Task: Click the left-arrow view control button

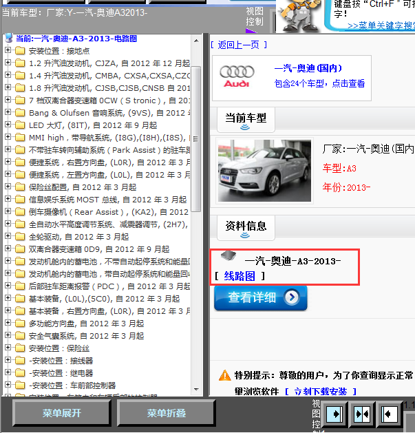Action: [x=390, y=414]
